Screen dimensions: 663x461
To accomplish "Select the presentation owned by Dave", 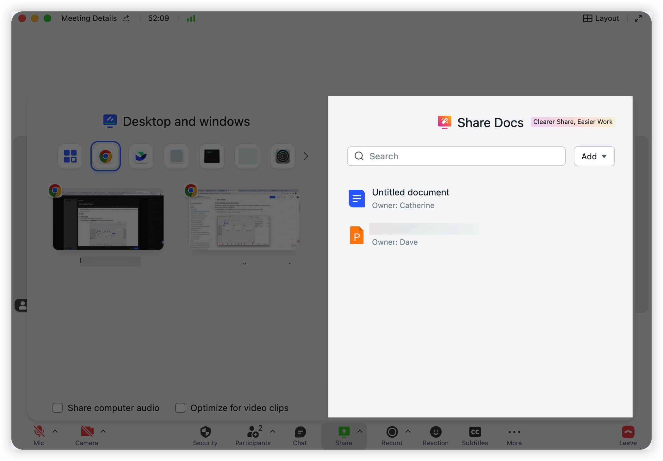I will pos(480,235).
